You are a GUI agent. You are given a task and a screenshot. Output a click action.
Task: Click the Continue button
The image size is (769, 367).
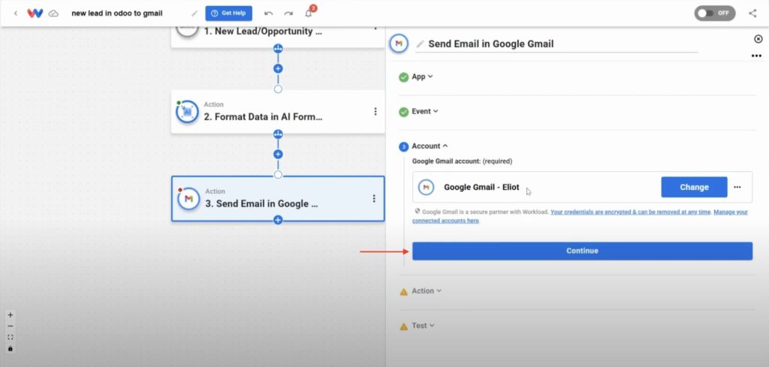582,251
